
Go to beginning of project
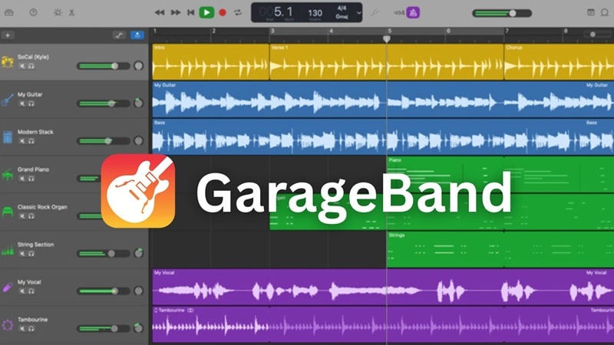click(190, 12)
